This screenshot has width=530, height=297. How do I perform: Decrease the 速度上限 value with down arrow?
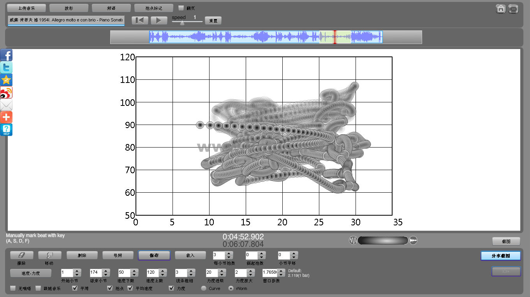click(x=162, y=274)
